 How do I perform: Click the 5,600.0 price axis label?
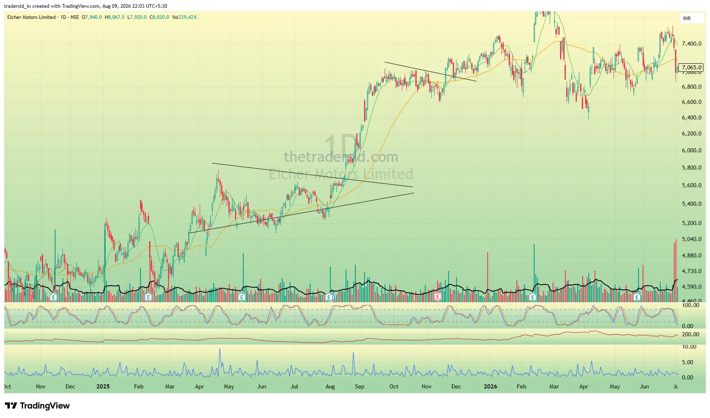point(692,186)
